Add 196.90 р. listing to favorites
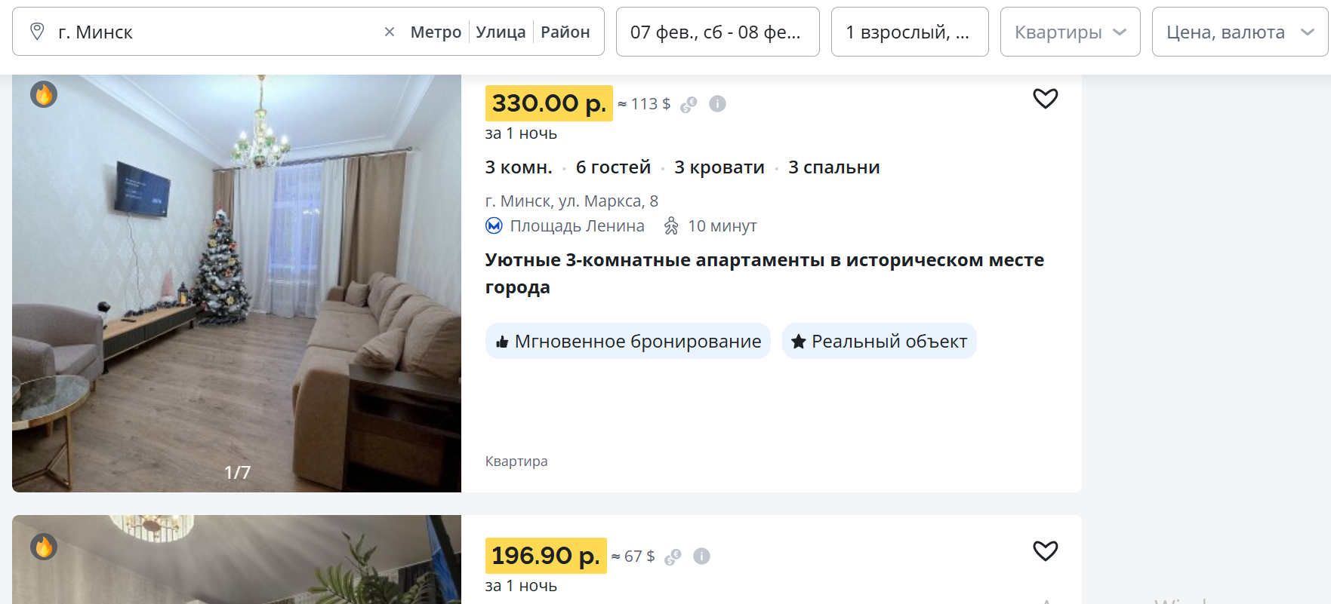This screenshot has width=1331, height=604. click(x=1045, y=551)
